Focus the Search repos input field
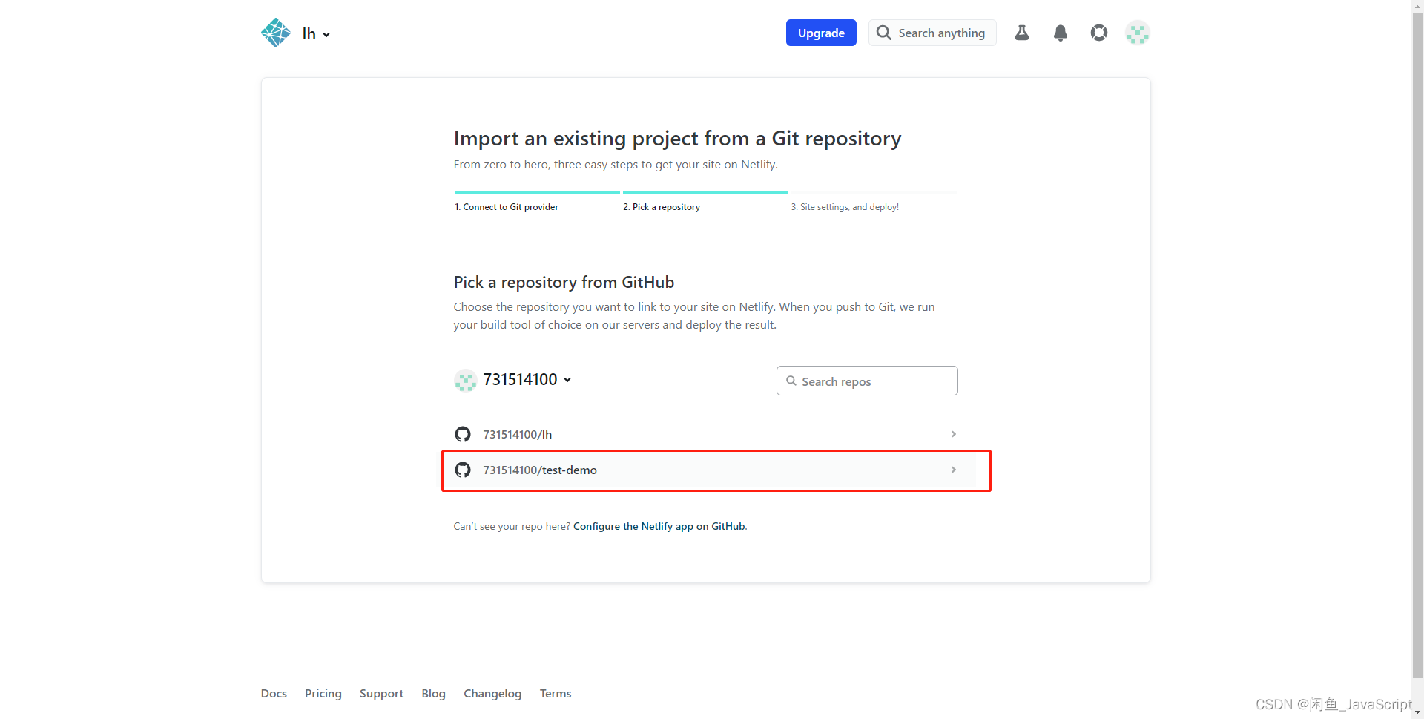This screenshot has width=1424, height=719. coord(867,381)
